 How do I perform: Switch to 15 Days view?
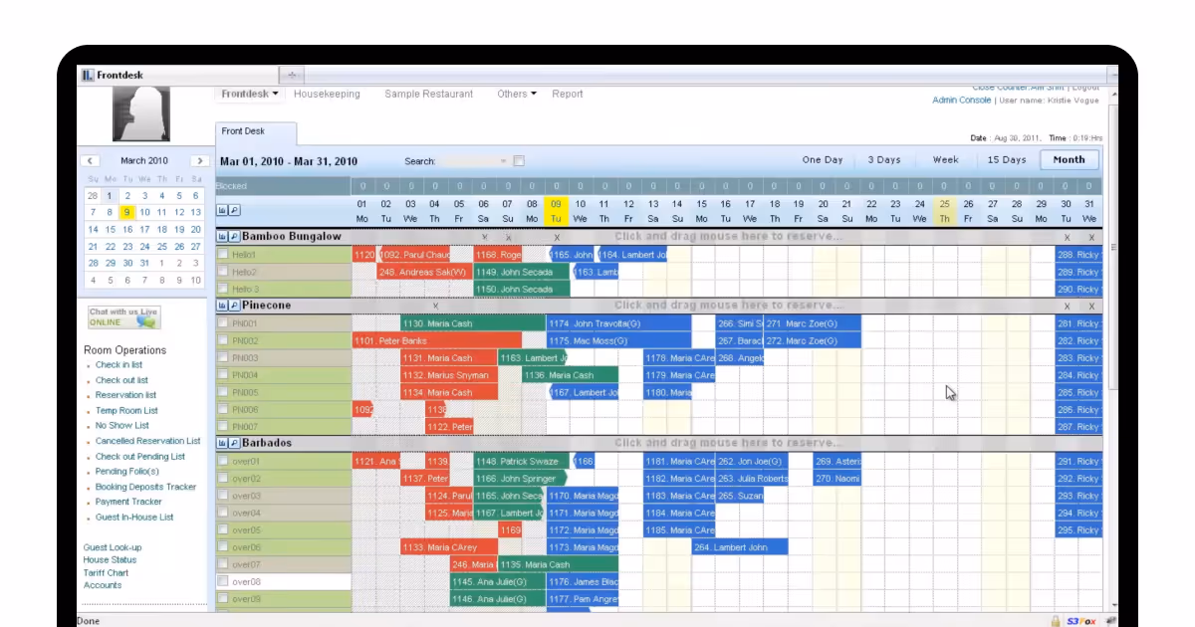tap(1007, 160)
